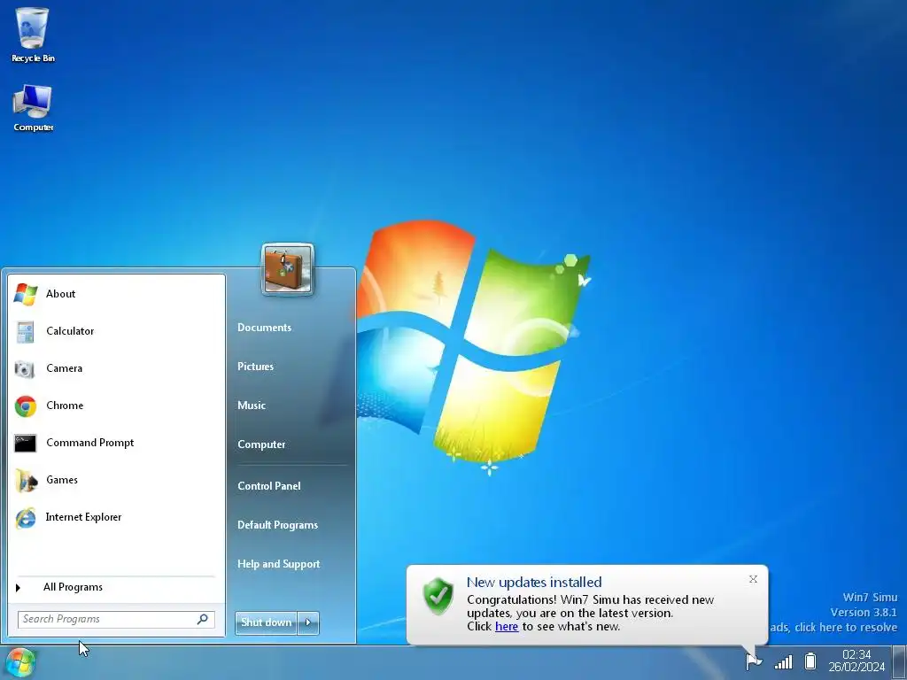The image size is (907, 680).
Task: Click the Internet Explorer icon
Action: coord(26,517)
